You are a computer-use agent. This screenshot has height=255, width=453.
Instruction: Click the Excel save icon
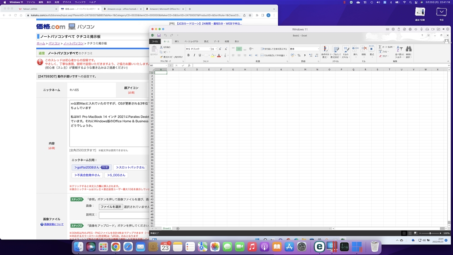159,35
